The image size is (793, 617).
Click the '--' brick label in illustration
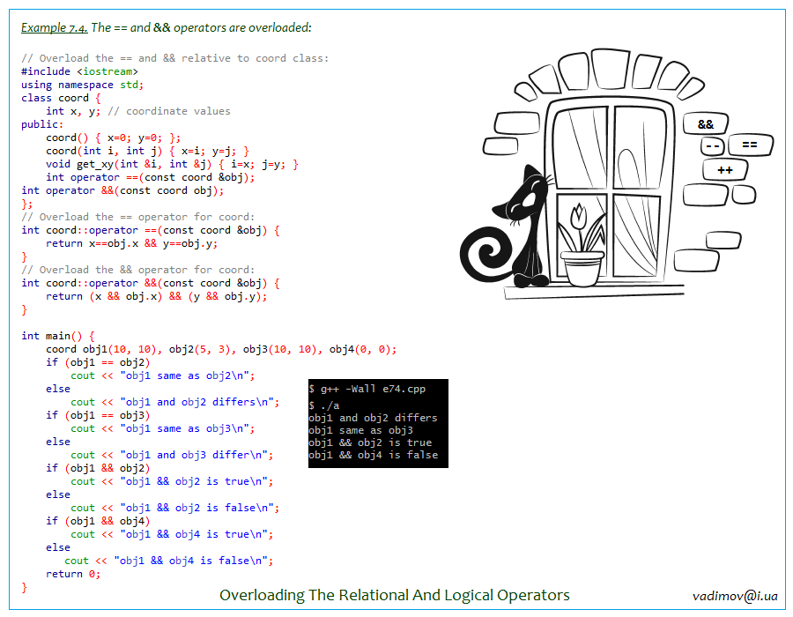[713, 146]
